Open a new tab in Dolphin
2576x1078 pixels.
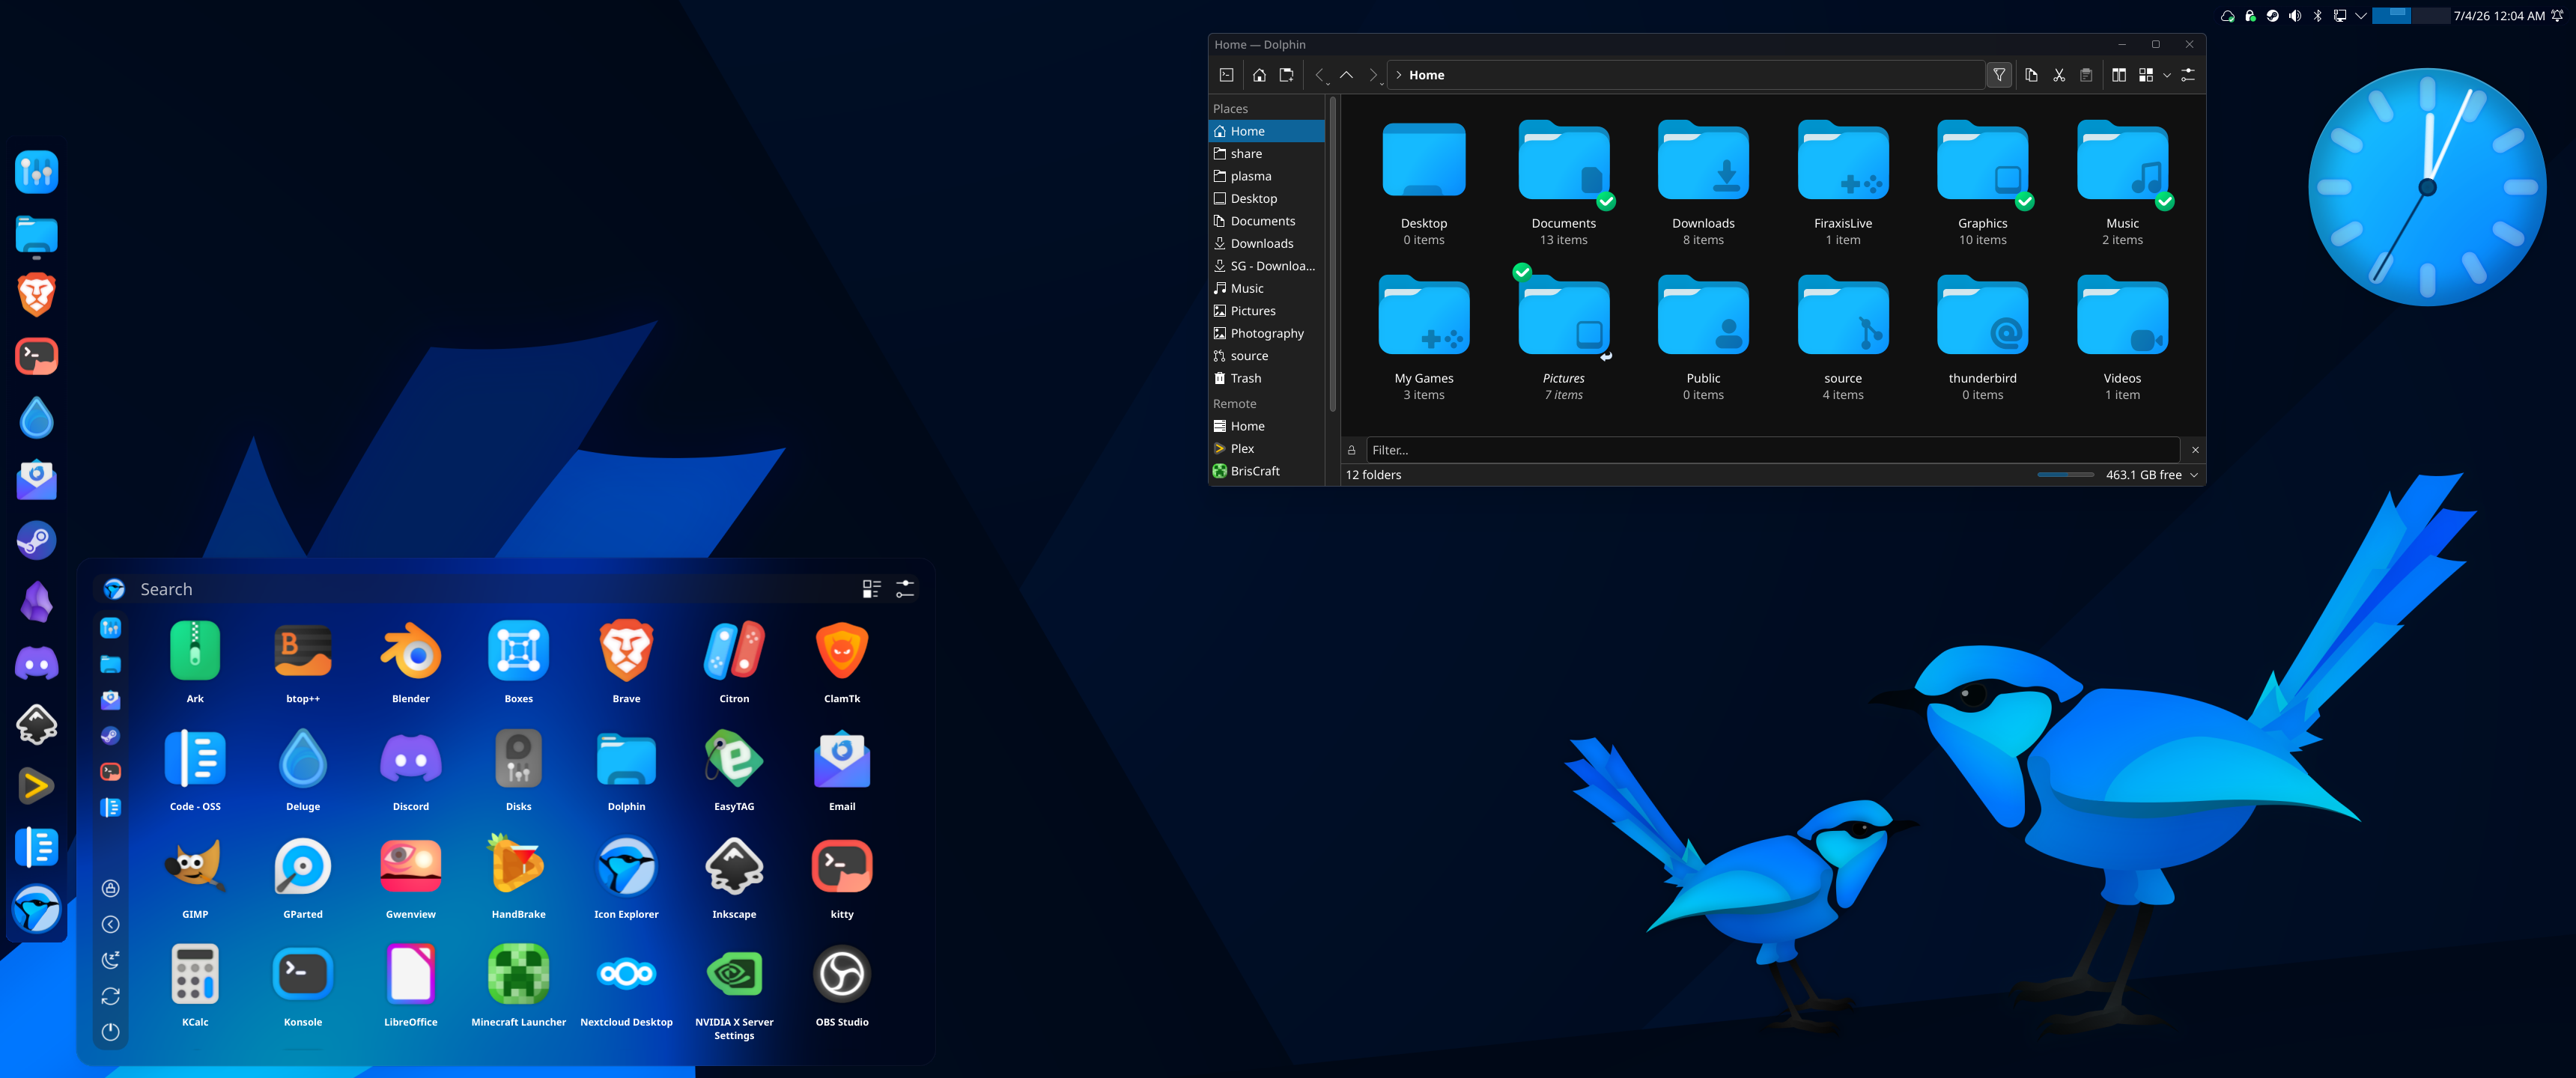click(1287, 75)
